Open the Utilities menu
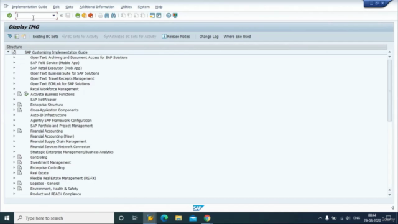Image resolution: width=398 pixels, height=224 pixels. click(126, 7)
